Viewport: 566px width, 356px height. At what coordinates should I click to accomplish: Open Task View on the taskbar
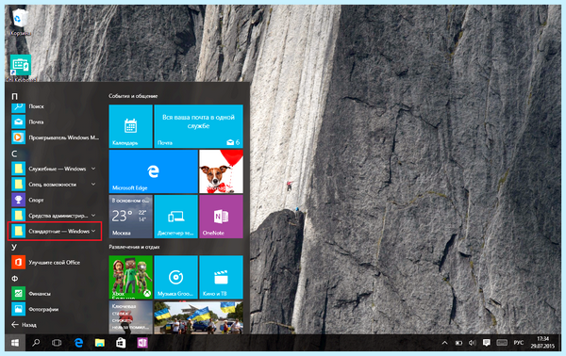[57, 343]
